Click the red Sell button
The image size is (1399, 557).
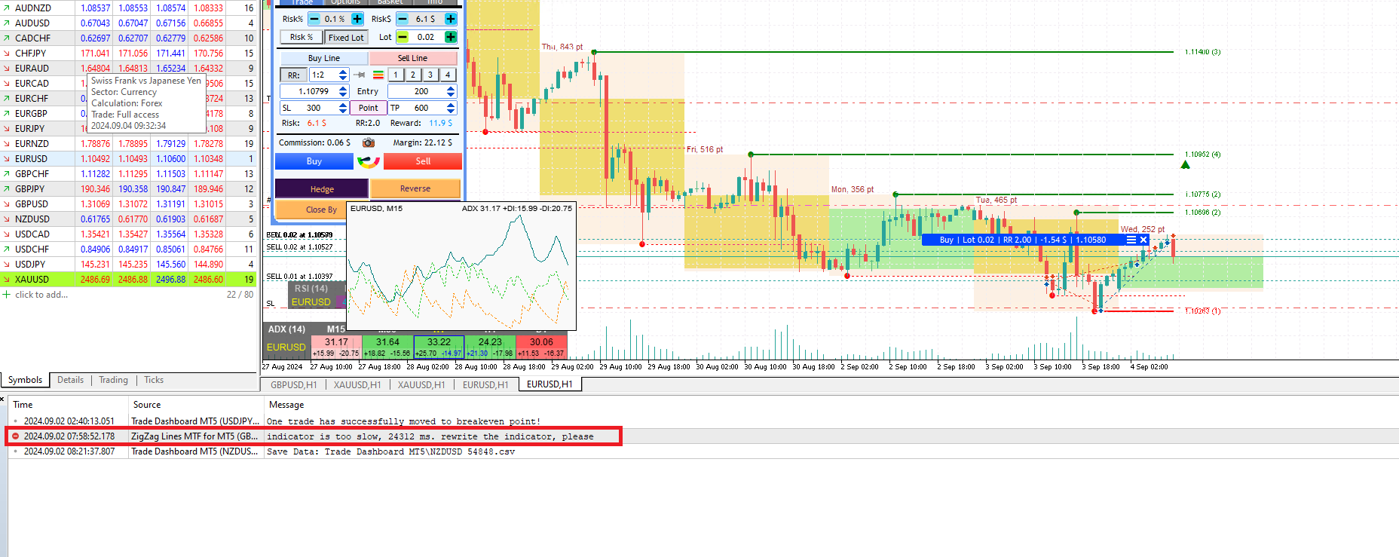pos(423,161)
